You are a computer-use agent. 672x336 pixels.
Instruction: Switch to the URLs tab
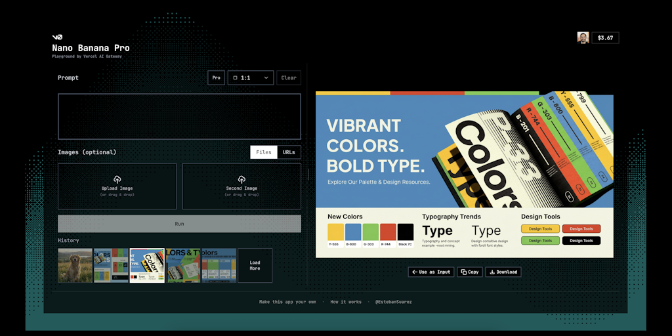(289, 152)
